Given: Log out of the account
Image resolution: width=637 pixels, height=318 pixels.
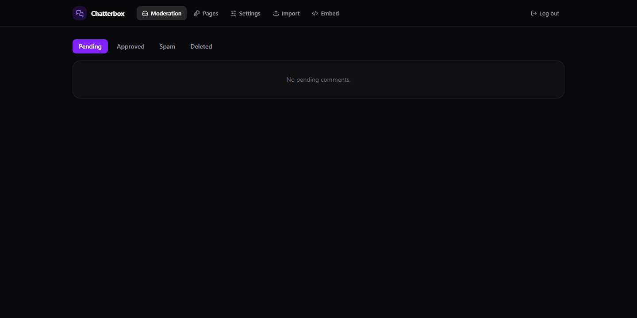Looking at the screenshot, I should [x=545, y=13].
